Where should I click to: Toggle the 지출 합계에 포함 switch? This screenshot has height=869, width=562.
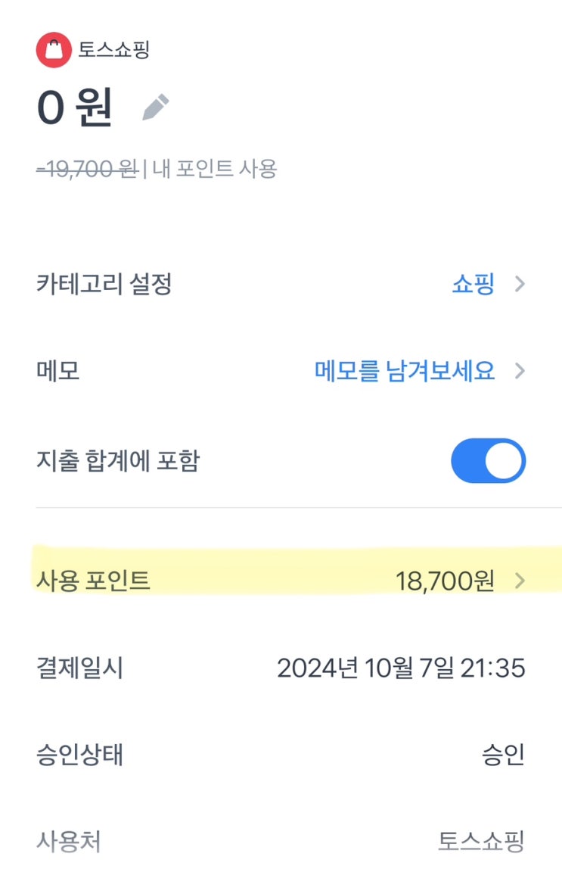(488, 460)
